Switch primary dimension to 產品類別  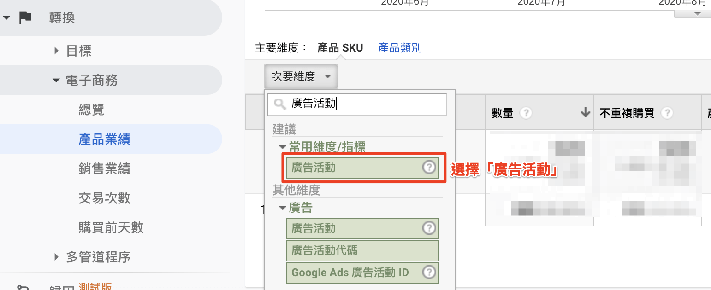400,48
